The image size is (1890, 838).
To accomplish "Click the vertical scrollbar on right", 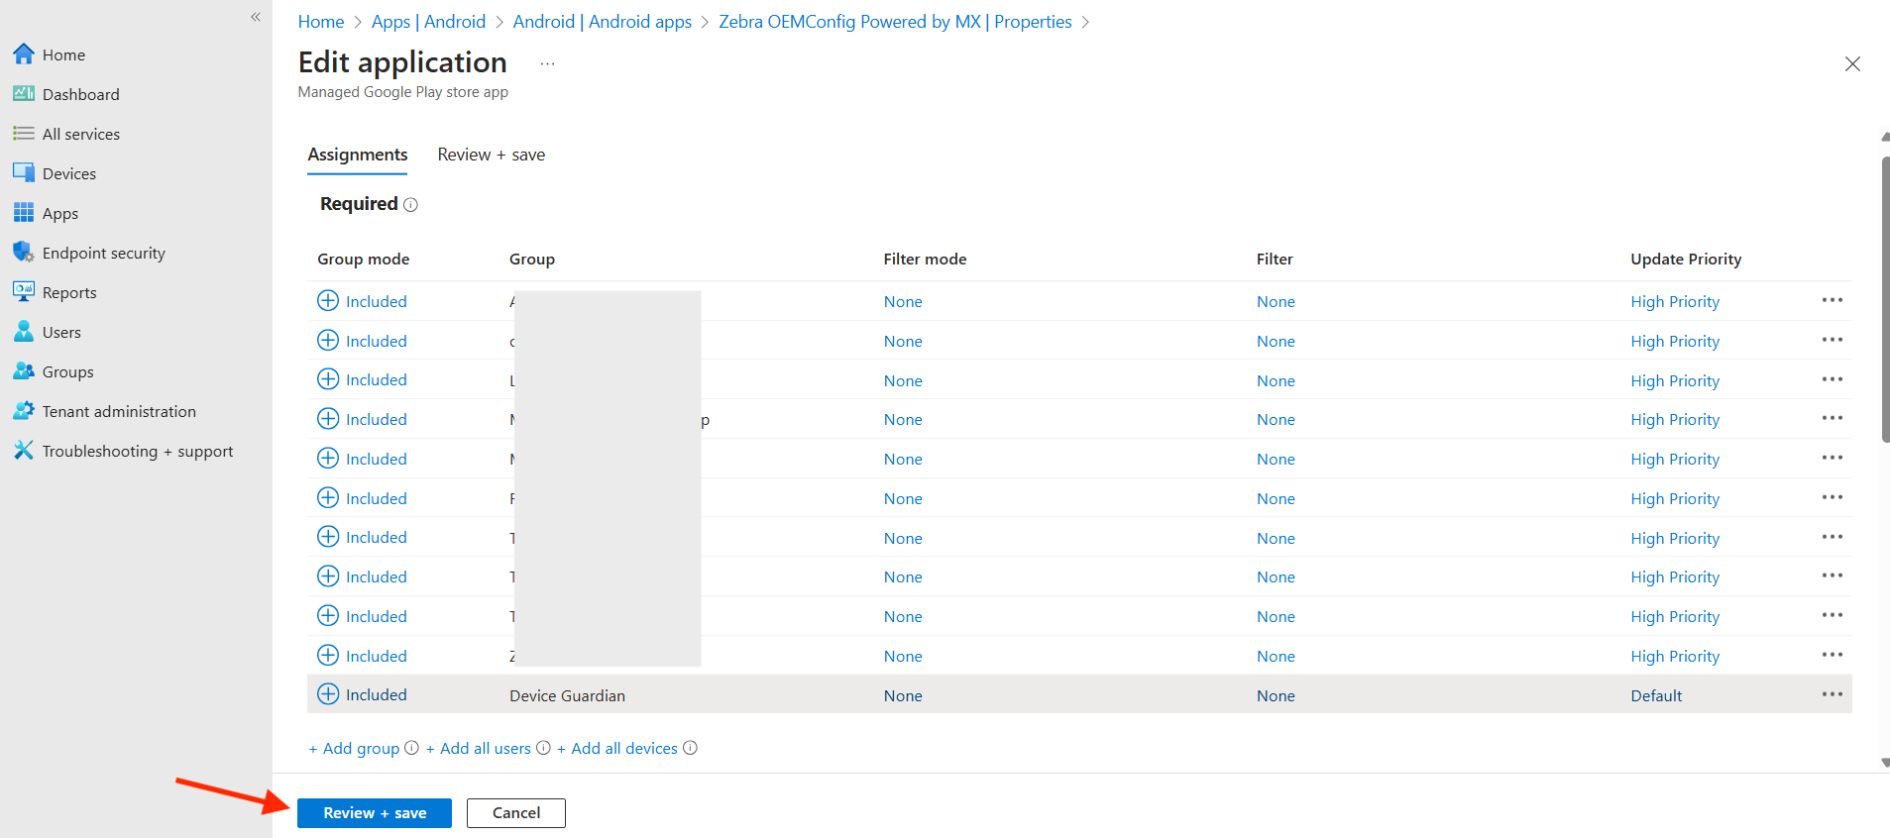I will [1884, 297].
